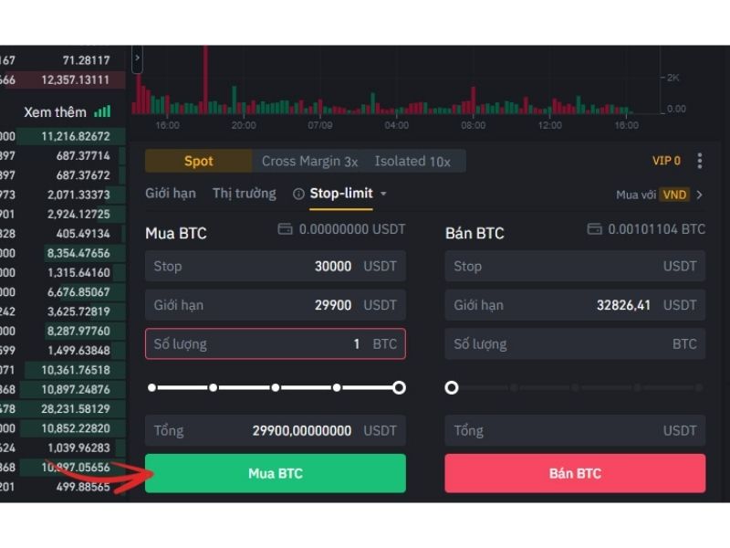This screenshot has height=548, width=730.
Task: Click the Xem thêm link
Action: tap(55, 112)
